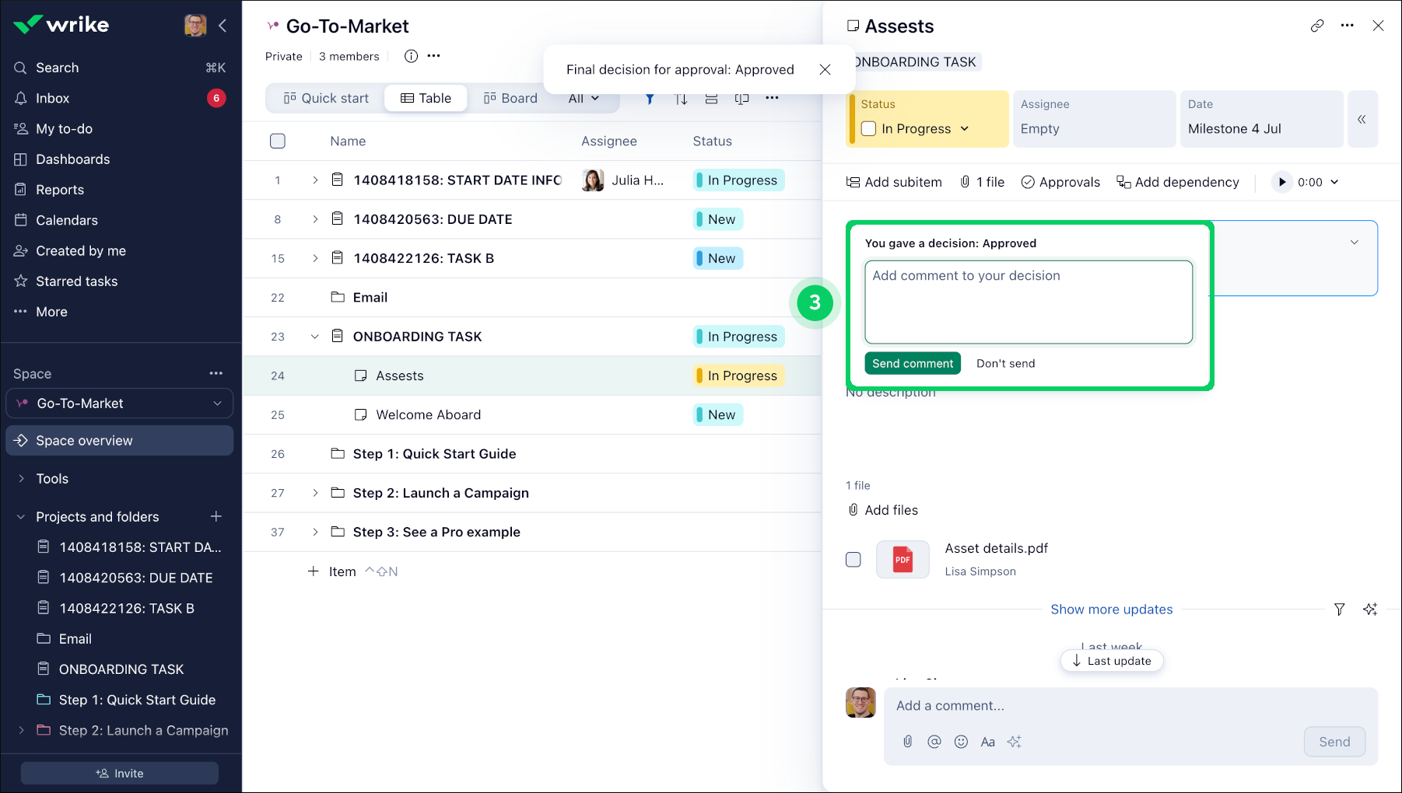1402x793 pixels.
Task: Click the mention @ icon in comment box
Action: coord(934,742)
